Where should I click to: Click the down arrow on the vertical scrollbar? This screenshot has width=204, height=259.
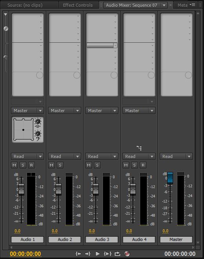(x=198, y=243)
